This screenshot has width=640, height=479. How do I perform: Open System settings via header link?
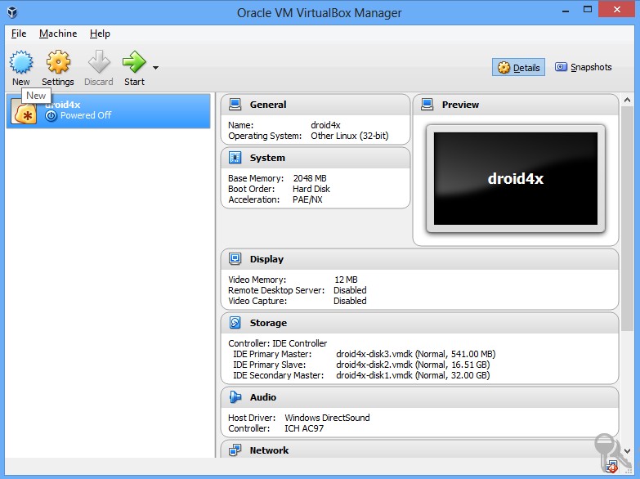[267, 158]
